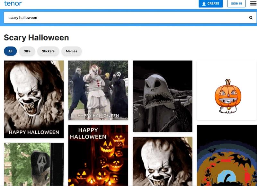
Task: Click the Scary Halloween page heading
Action: click(36, 38)
